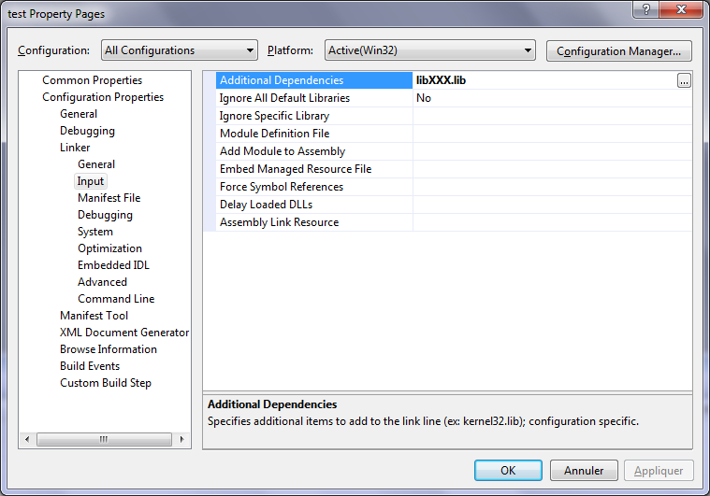Open the Configuration dropdown
Screen dimensions: 710x496
180,50
